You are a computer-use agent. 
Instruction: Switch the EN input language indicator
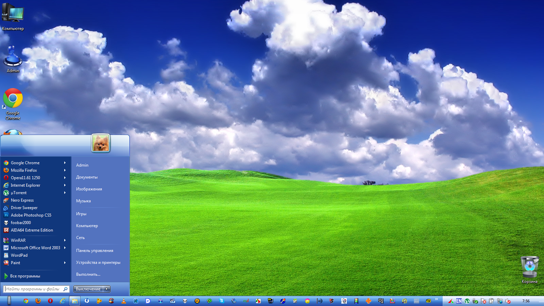[x=459, y=301]
